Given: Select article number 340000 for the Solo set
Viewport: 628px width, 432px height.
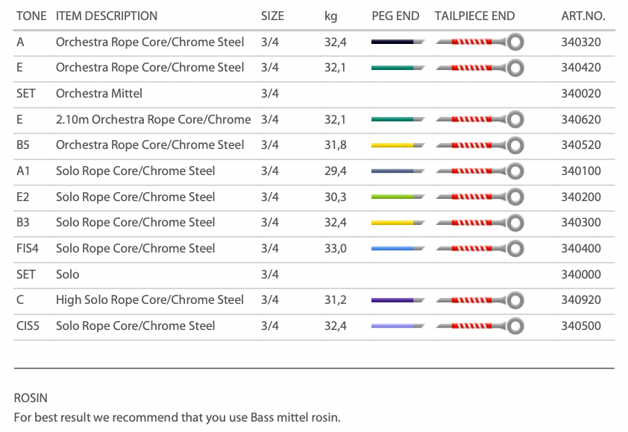Looking at the screenshot, I should (x=580, y=274).
